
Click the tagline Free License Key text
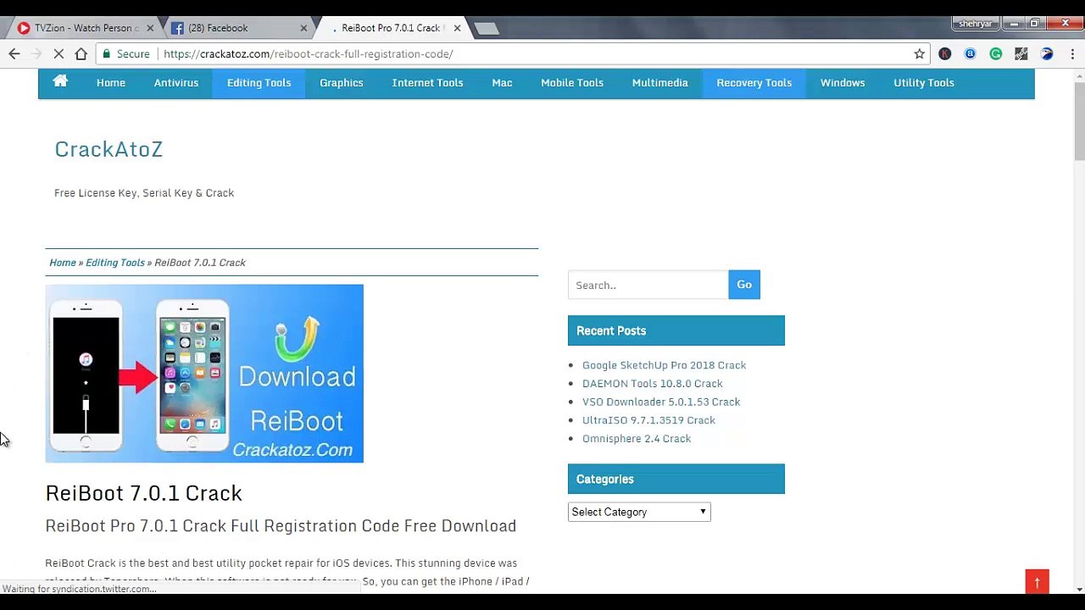[x=144, y=193]
